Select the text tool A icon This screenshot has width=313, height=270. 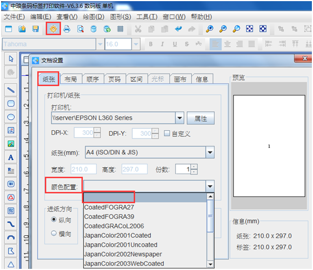coord(11,158)
